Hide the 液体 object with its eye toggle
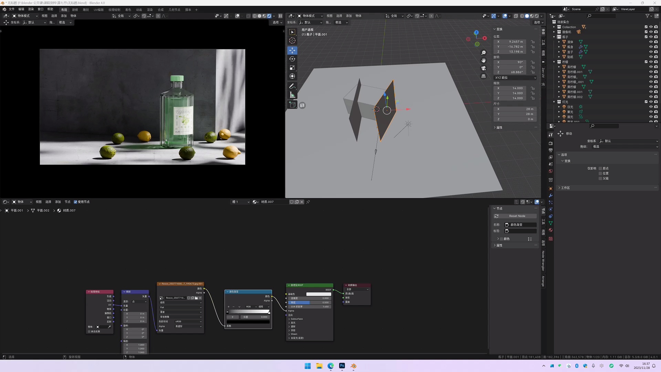This screenshot has height=372, width=661. click(651, 42)
